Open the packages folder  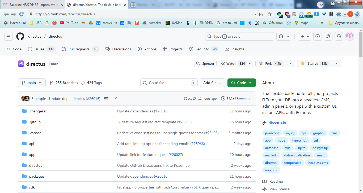click(37, 176)
